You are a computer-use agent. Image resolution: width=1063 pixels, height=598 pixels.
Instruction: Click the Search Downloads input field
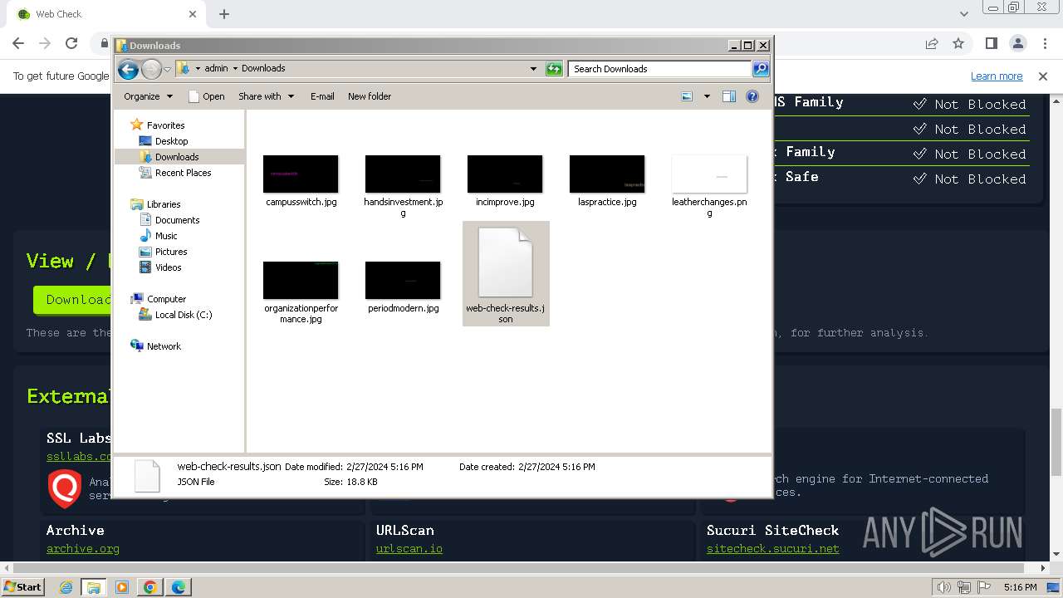[x=660, y=69]
